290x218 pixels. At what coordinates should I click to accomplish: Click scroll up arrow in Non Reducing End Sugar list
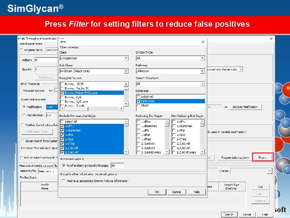(x=202, y=122)
